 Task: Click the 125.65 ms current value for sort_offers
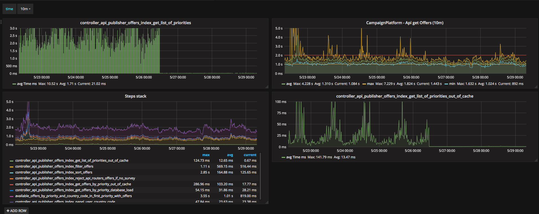point(248,172)
